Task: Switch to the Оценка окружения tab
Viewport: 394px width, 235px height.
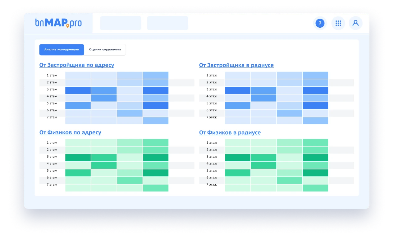Action: (105, 50)
